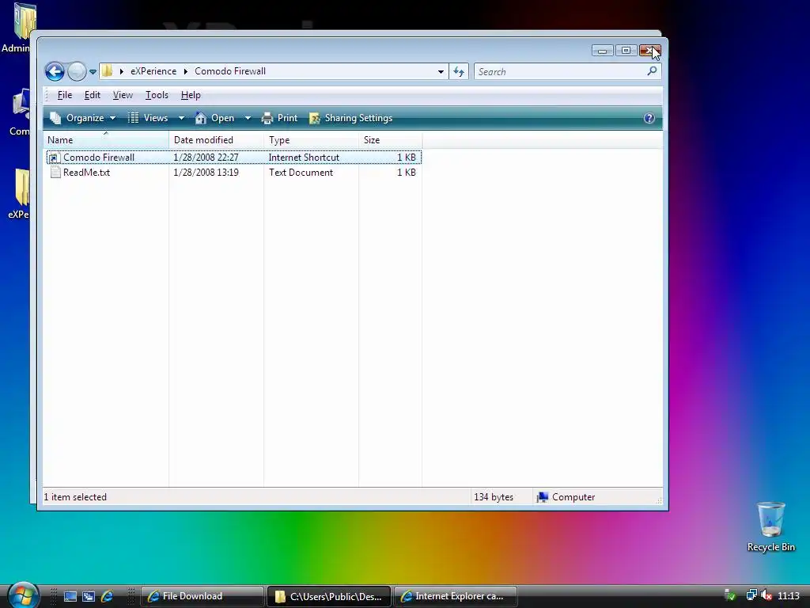
Task: Expand the arrow before eXPerience breadcrumb
Action: coord(121,71)
